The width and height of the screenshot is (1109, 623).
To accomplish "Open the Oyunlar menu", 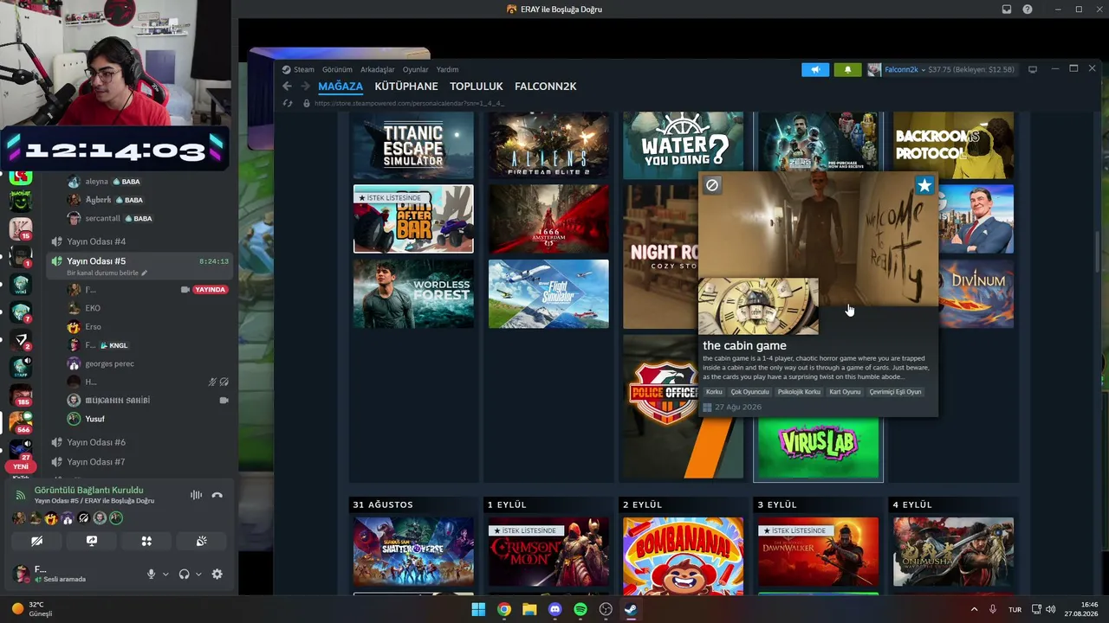I will [416, 69].
